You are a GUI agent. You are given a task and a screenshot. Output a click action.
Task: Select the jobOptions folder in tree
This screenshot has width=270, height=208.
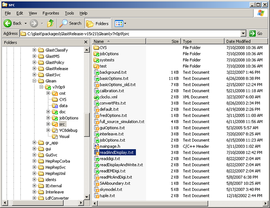(69, 118)
